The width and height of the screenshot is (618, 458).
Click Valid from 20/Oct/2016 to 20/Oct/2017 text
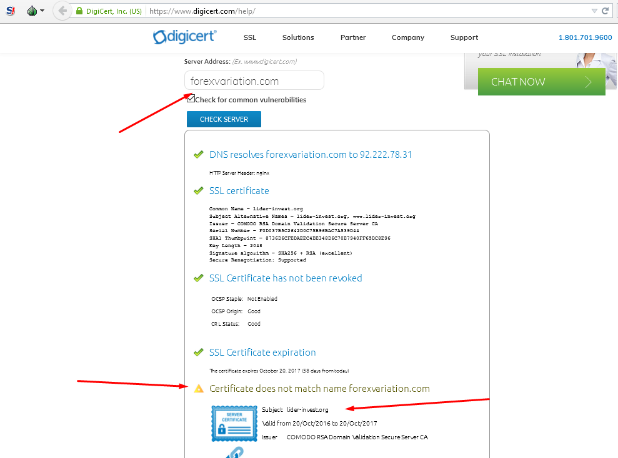(320, 424)
